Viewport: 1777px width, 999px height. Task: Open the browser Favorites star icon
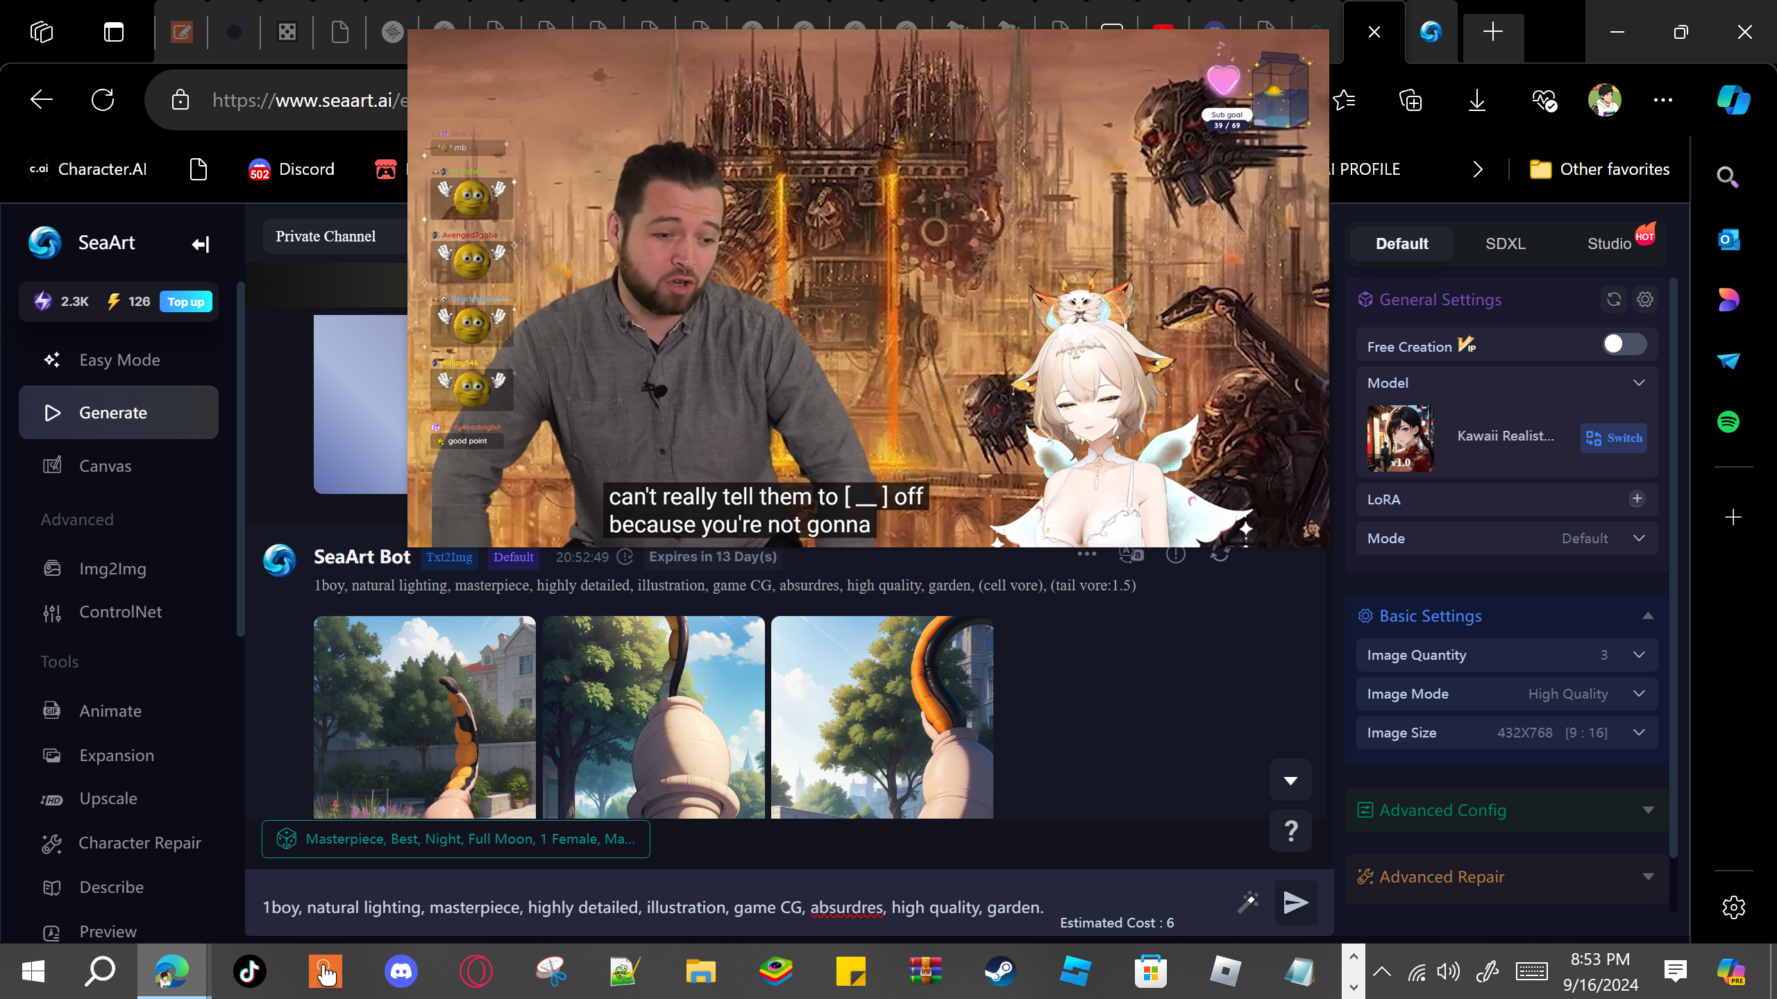click(x=1345, y=100)
